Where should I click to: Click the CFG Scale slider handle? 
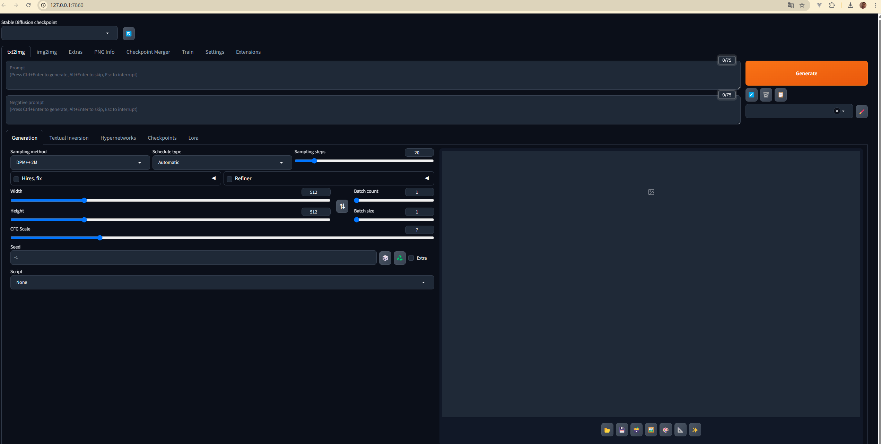[x=100, y=238]
